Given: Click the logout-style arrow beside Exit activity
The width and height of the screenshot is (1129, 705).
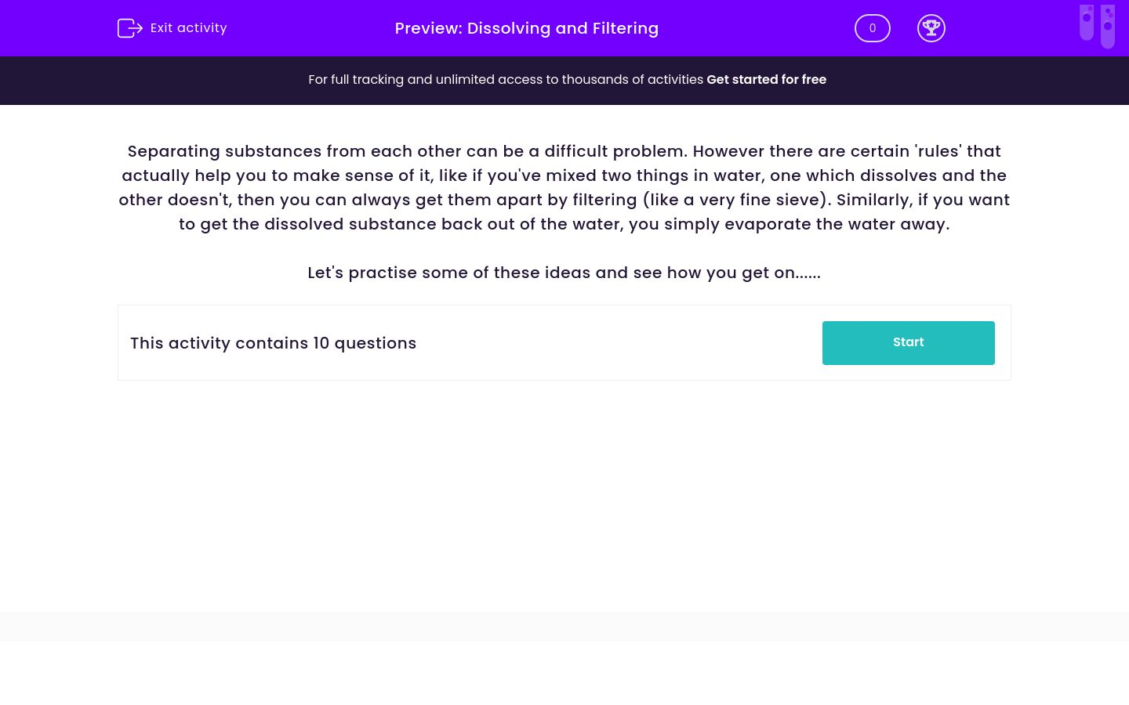Looking at the screenshot, I should click(130, 28).
